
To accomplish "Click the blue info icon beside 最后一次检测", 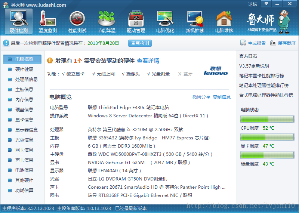I will 6,43.
